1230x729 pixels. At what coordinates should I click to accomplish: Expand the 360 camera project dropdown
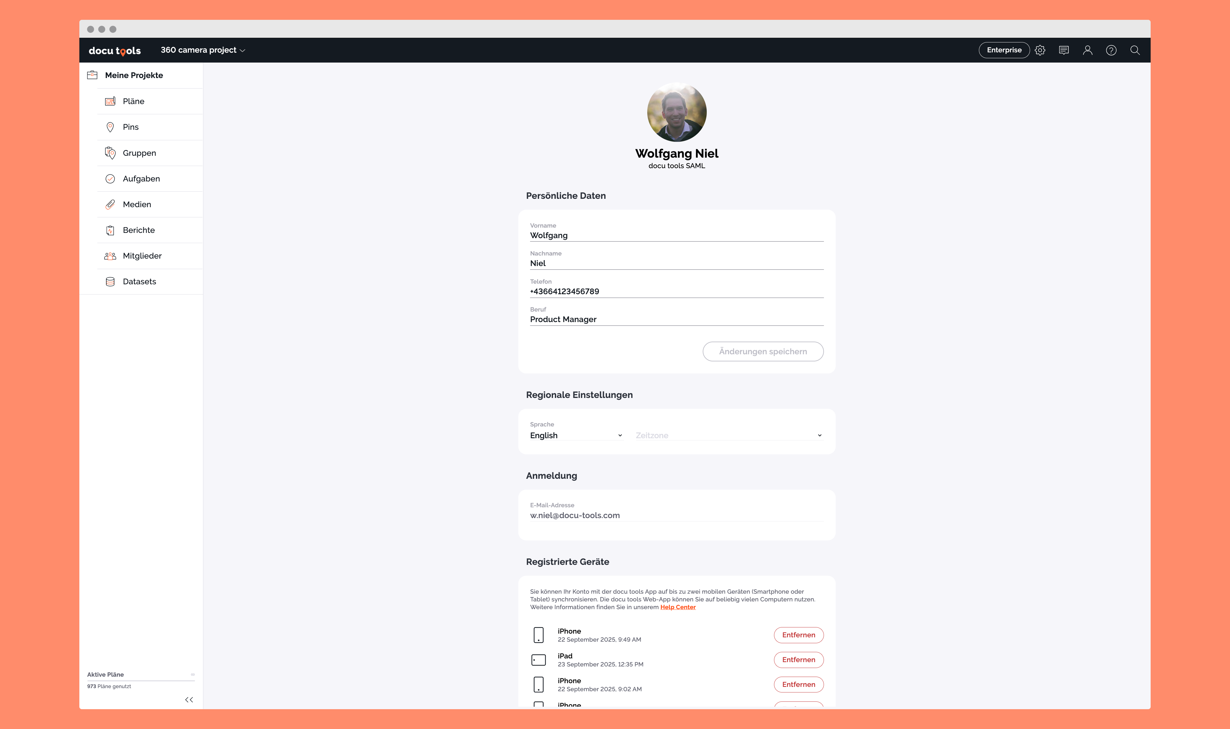[202, 50]
